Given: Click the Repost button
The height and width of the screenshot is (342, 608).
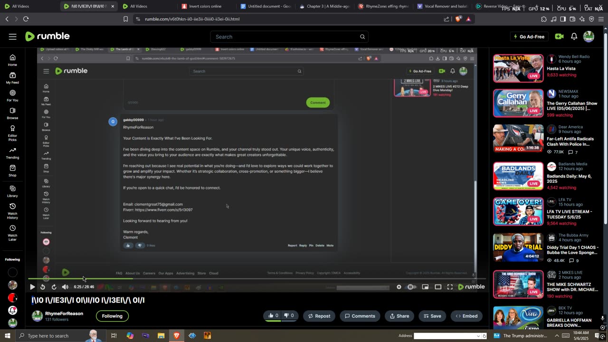Looking at the screenshot, I should point(319,316).
